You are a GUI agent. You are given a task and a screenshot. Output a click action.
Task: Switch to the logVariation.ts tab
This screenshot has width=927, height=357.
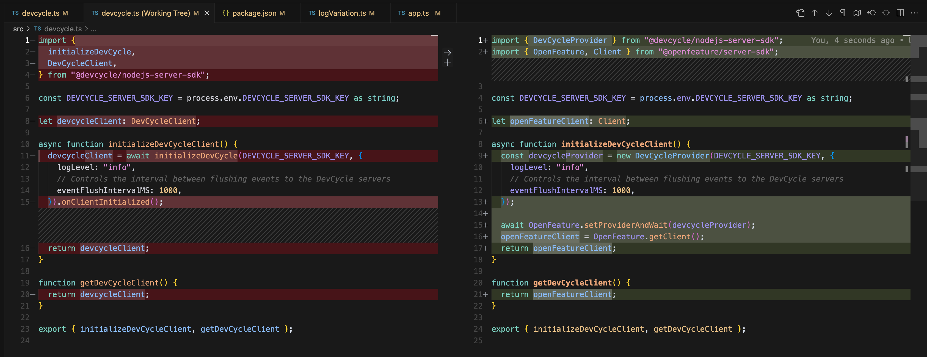[342, 13]
